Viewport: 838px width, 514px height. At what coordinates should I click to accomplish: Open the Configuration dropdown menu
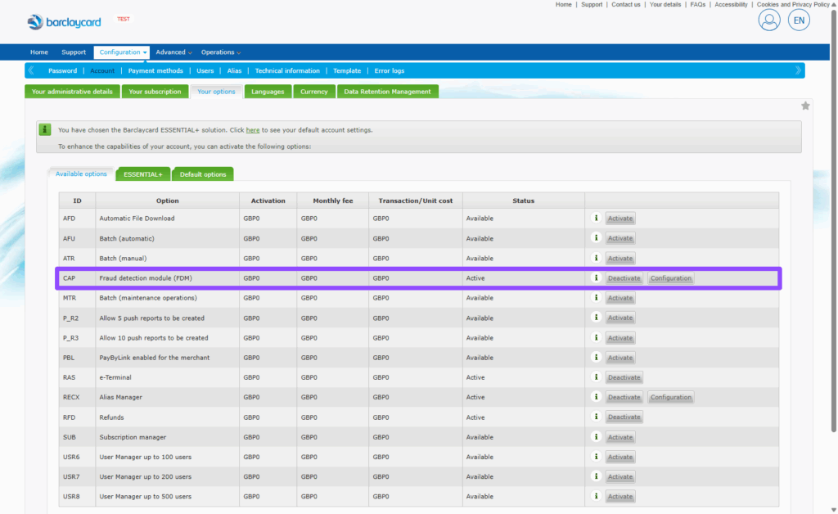[x=122, y=52]
